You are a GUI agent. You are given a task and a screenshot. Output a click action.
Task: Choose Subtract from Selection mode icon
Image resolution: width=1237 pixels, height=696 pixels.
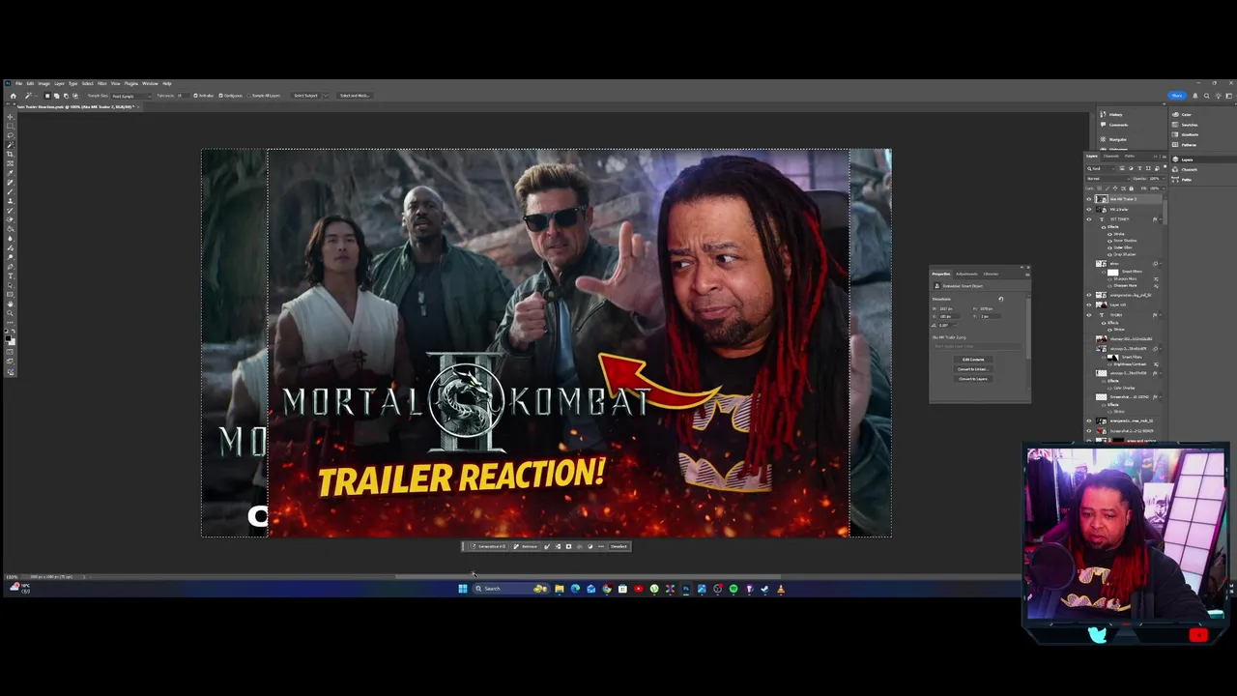pyautogui.click(x=66, y=96)
